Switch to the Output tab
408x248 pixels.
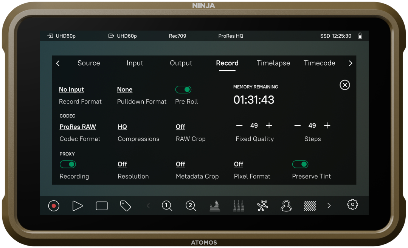pyautogui.click(x=181, y=63)
